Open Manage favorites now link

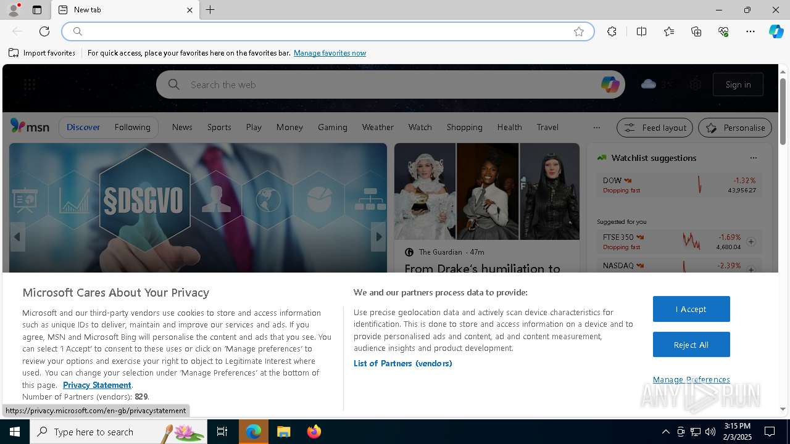tap(330, 53)
